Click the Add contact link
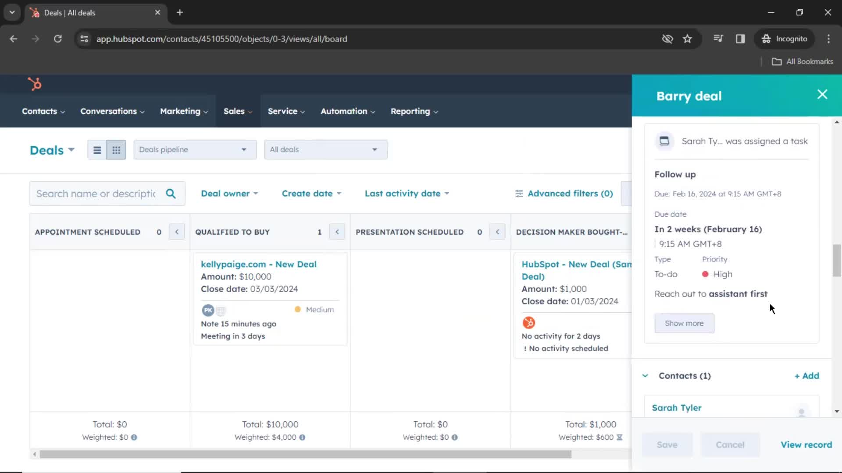This screenshot has width=842, height=473. point(807,375)
